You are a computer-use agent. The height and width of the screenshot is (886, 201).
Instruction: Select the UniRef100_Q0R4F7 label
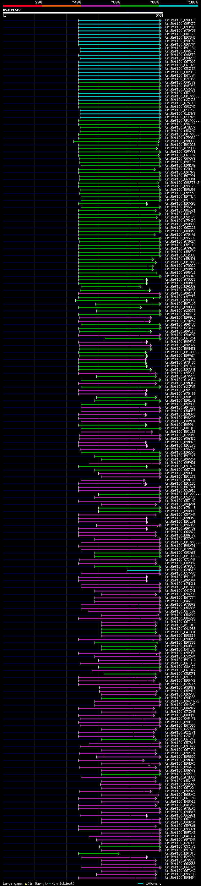180,52
